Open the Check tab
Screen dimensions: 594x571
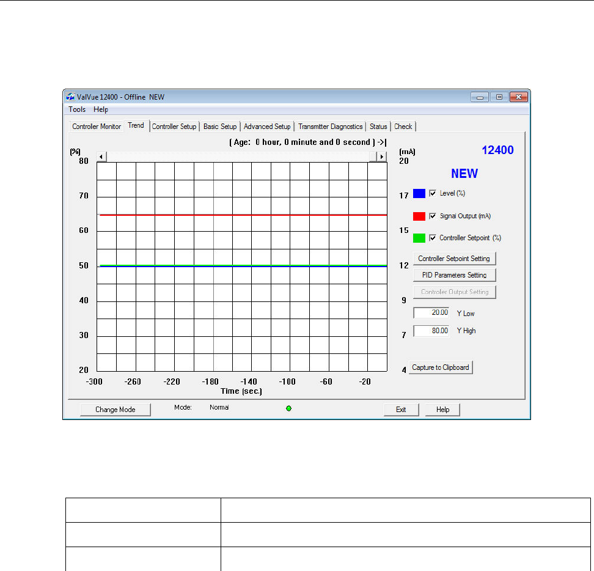[403, 127]
